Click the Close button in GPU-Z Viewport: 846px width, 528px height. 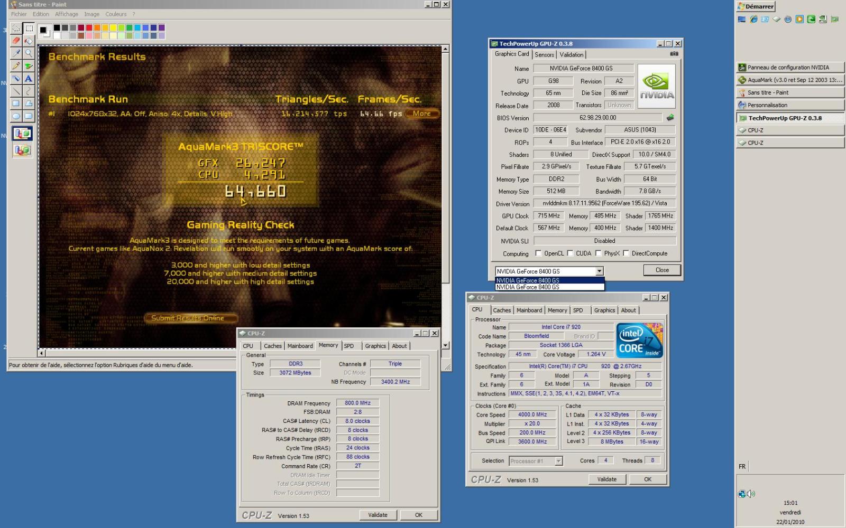pyautogui.click(x=662, y=270)
